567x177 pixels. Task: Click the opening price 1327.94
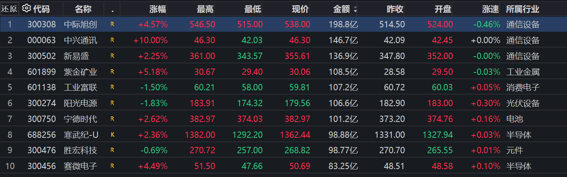(438, 135)
